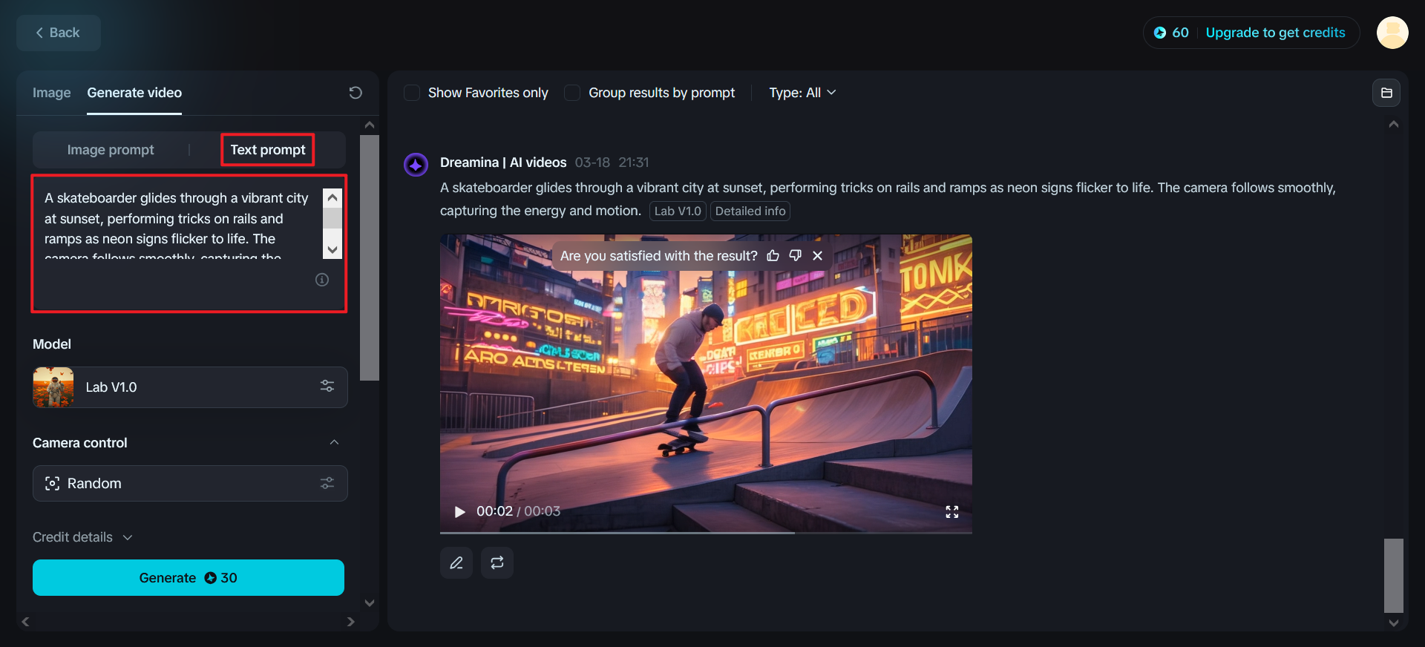Viewport: 1425px width, 647px height.
Task: Click the result prompt description text
Action: click(x=888, y=199)
